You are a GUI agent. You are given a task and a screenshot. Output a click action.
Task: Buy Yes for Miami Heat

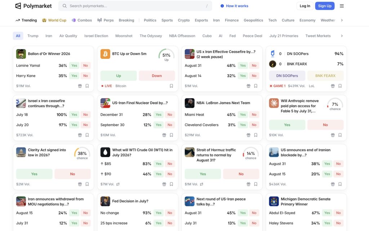pyautogui.click(x=243, y=115)
